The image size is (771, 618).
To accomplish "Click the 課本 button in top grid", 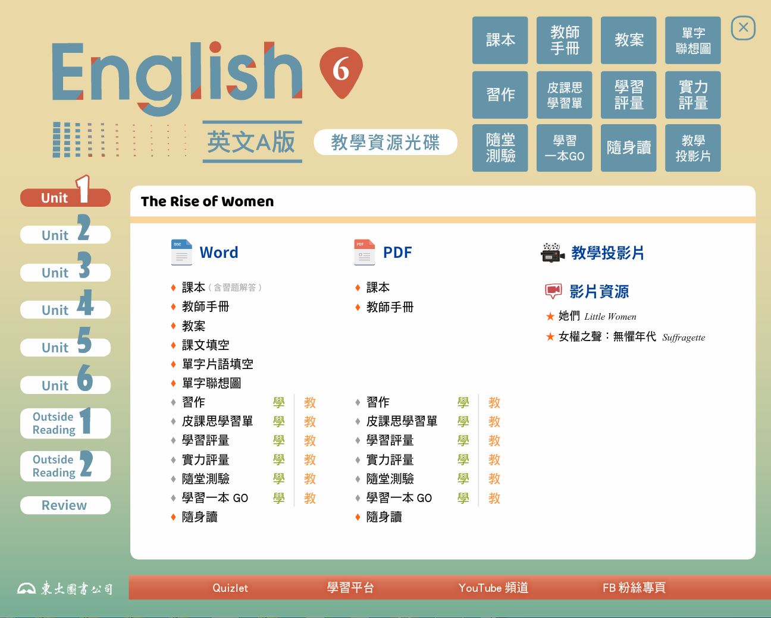I will click(500, 40).
